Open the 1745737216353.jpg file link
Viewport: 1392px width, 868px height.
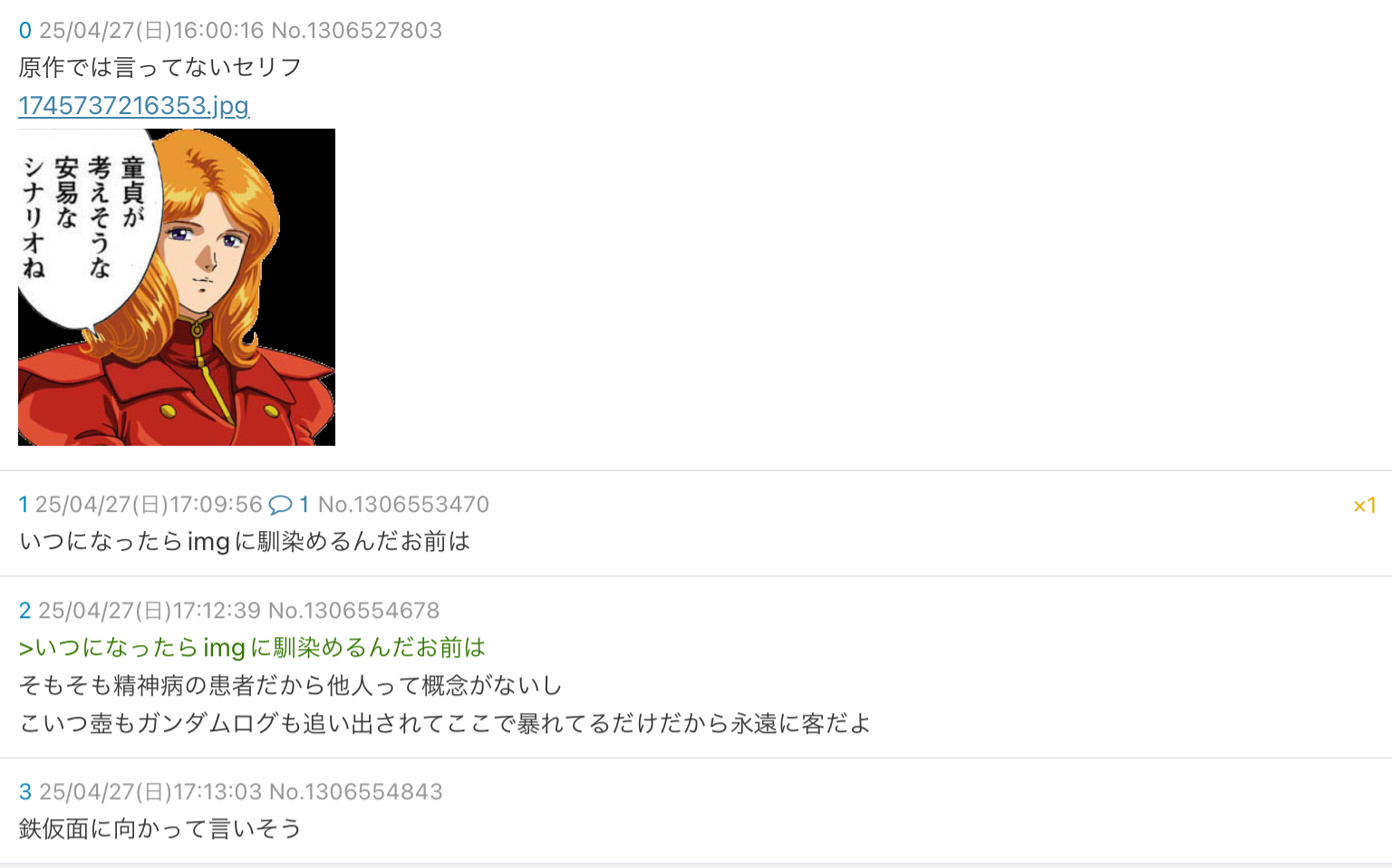pyautogui.click(x=133, y=106)
